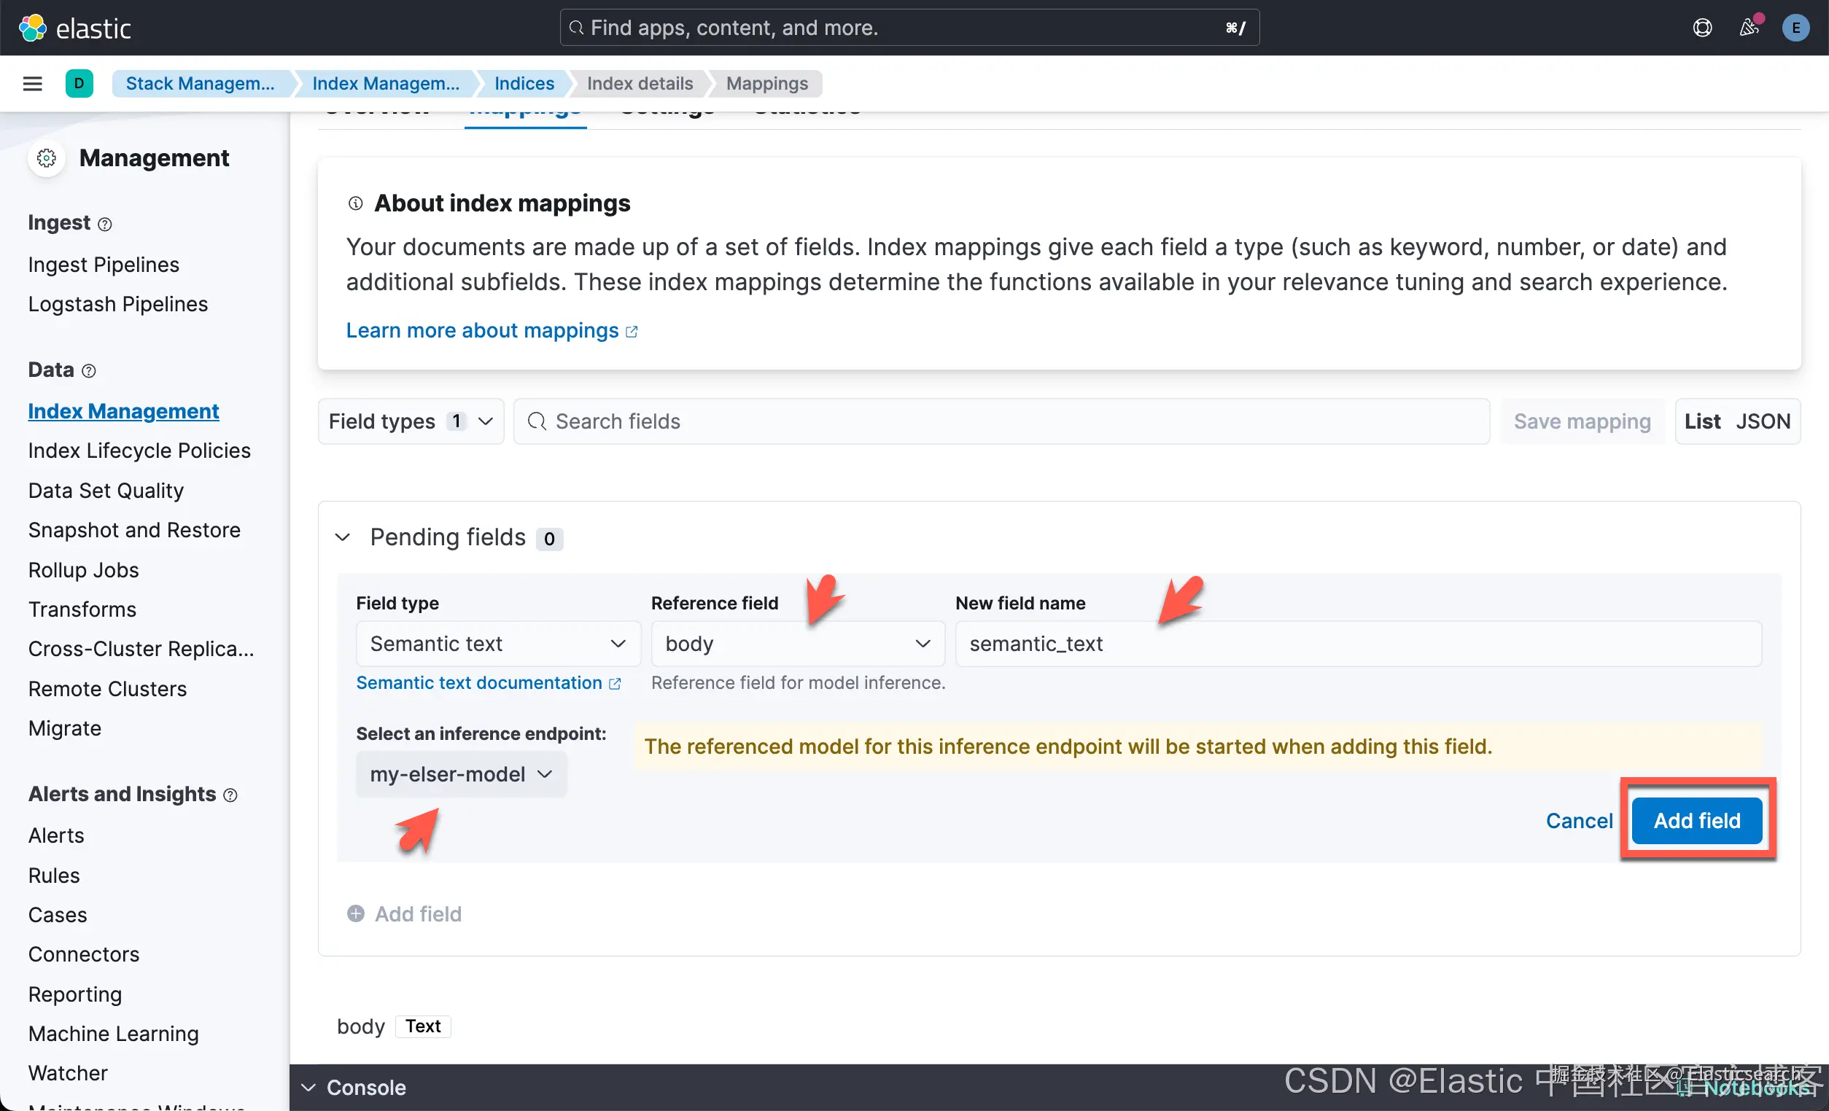Switch mappings view to JSON

pyautogui.click(x=1763, y=421)
